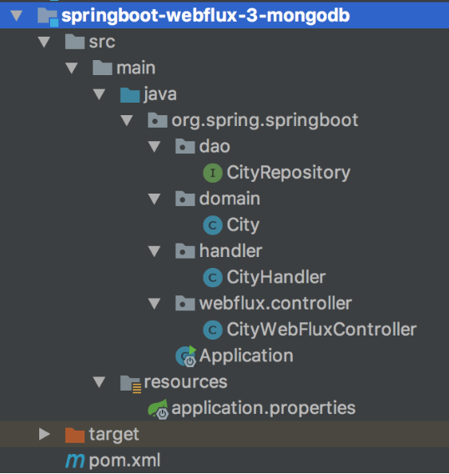Screen dimensions: 449x474
Task: Collapse the resources folder arrow
Action: tap(99, 382)
